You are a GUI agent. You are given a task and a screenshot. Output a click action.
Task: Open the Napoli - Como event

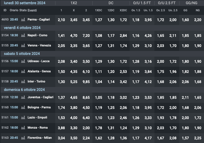point(37,35)
